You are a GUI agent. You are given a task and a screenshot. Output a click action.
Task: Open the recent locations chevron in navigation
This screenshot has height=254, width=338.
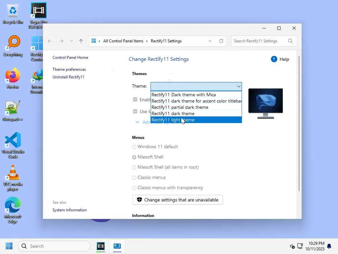pos(71,41)
